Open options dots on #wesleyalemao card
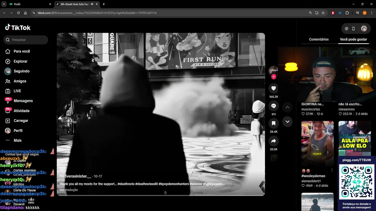The height and width of the screenshot is (211, 376). click(332, 170)
